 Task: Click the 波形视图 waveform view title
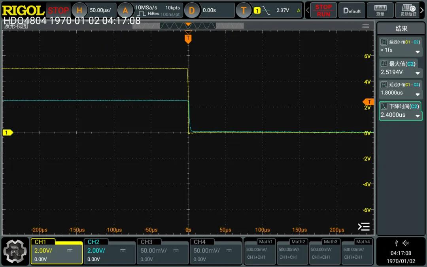tap(16, 26)
